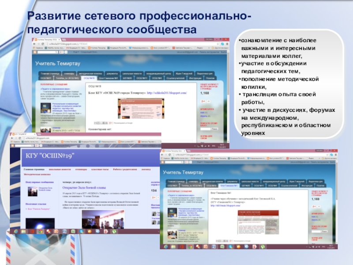
Task: Click Back arrow in bottom-right browser window
Action: pyautogui.click(x=162, y=155)
